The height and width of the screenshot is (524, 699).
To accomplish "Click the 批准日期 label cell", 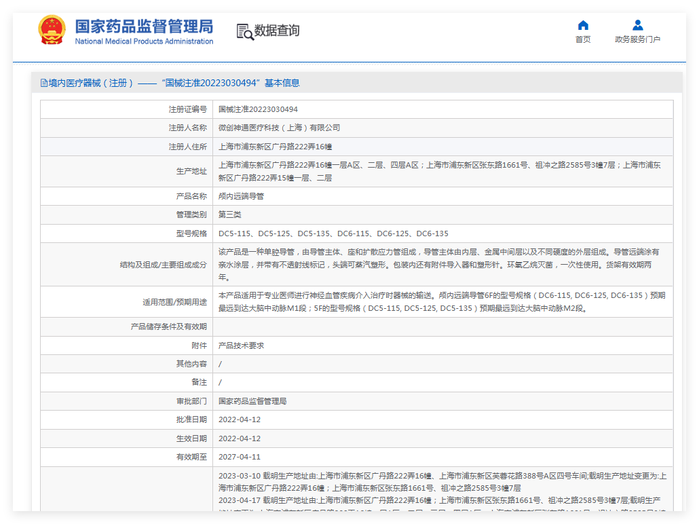I will (127, 419).
